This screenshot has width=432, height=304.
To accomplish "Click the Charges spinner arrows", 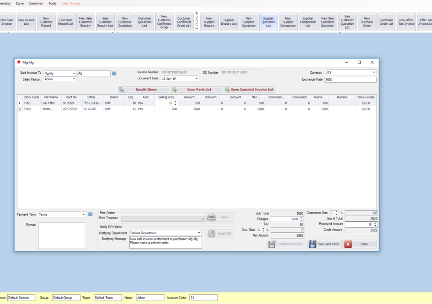I will (301, 219).
